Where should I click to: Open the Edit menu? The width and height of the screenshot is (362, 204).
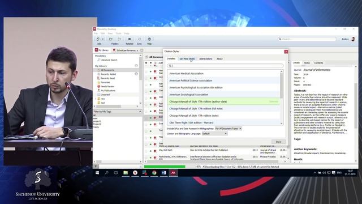pyautogui.click(x=103, y=33)
